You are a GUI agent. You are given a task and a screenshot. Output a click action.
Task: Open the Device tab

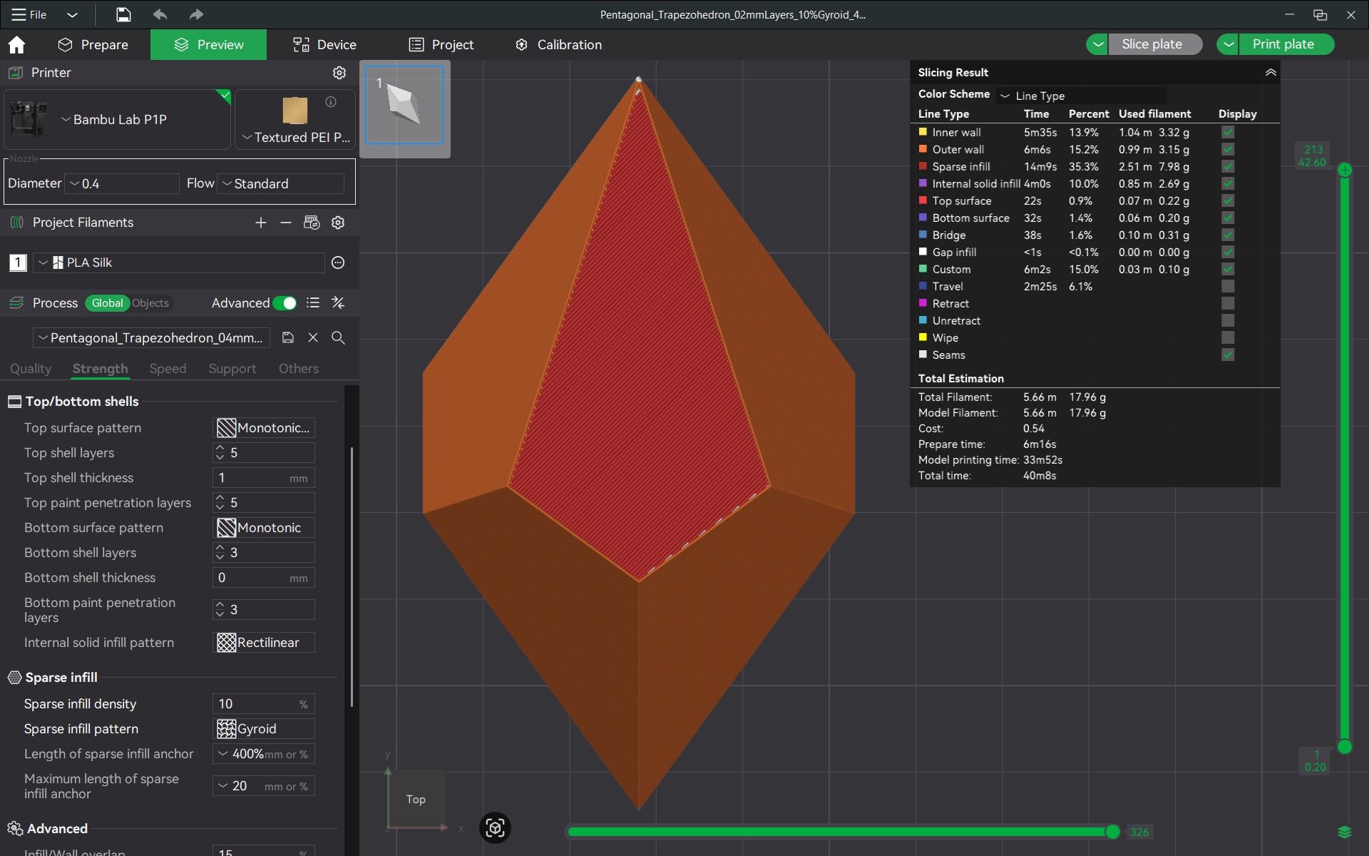[x=324, y=44]
